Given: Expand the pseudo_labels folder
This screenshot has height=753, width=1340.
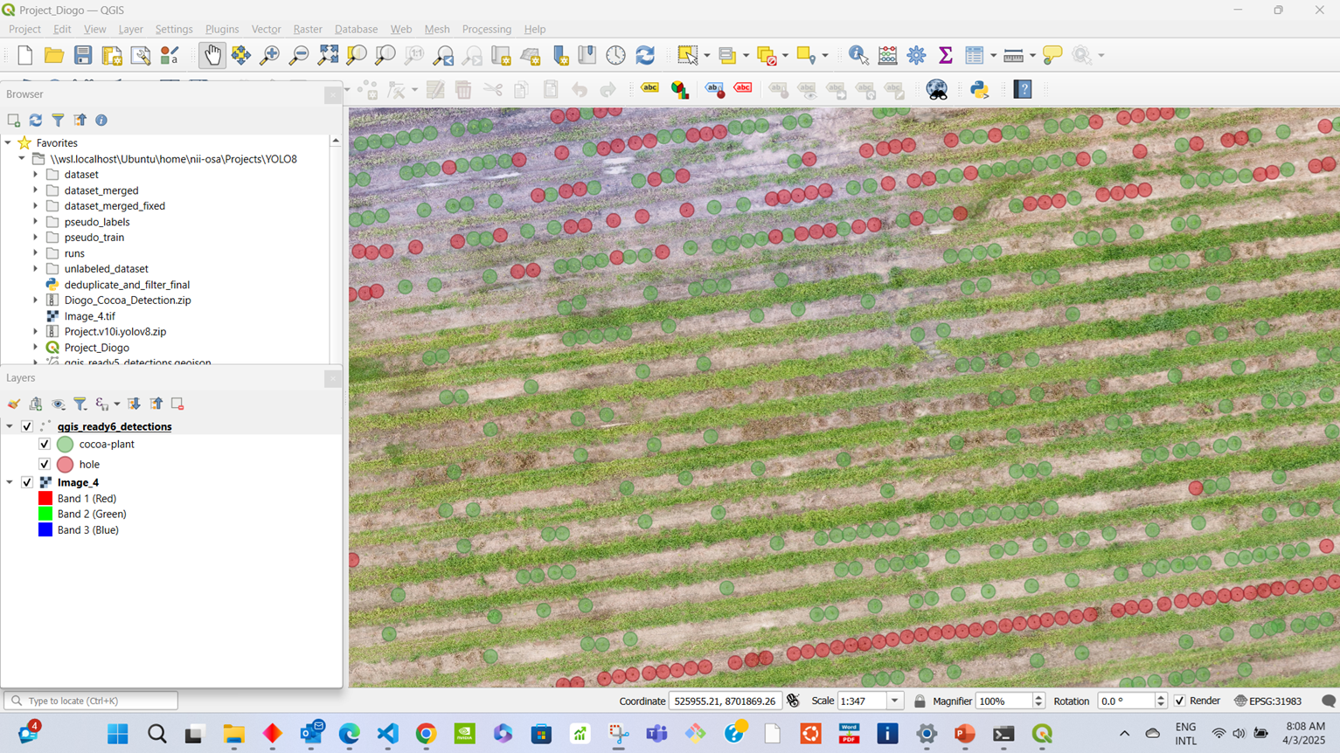Looking at the screenshot, I should click(x=36, y=222).
